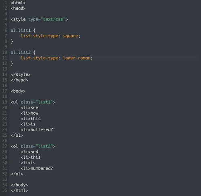Screen dimensions: 201x196
Task: Click the closing style tag
Action: point(21,75)
